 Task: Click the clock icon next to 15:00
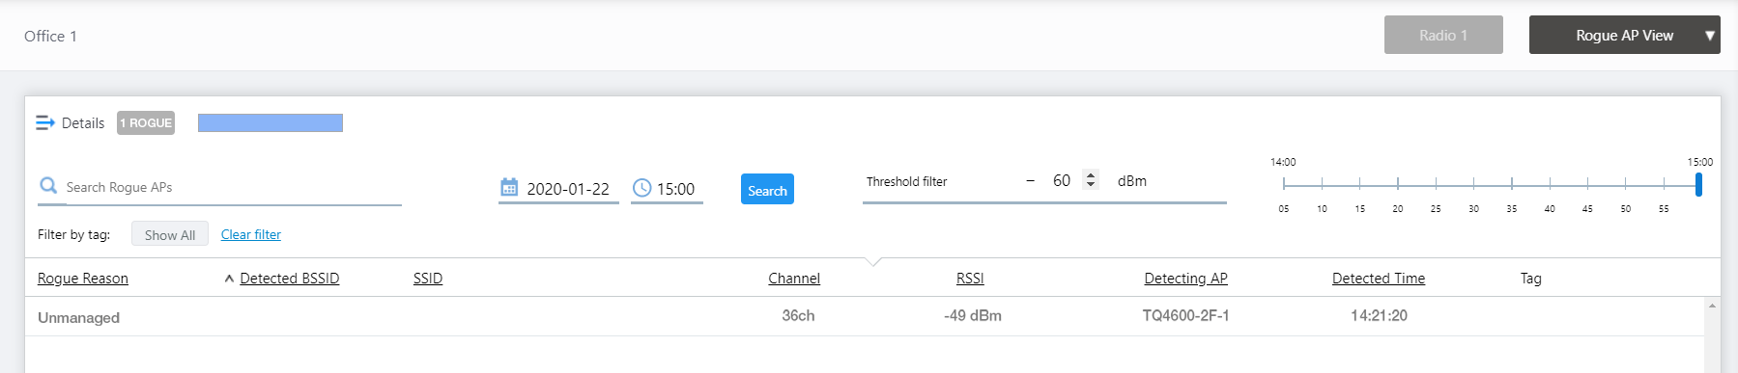[x=641, y=188]
